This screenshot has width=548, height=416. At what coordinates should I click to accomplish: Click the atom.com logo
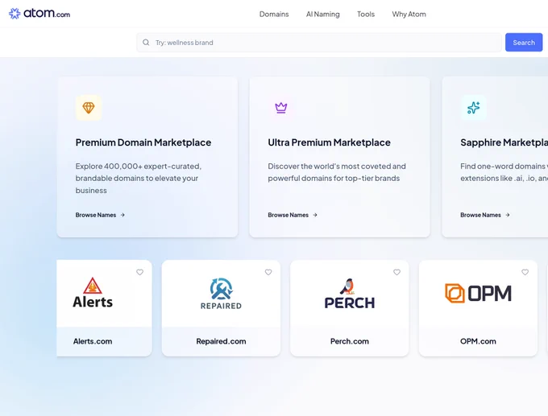(39, 14)
